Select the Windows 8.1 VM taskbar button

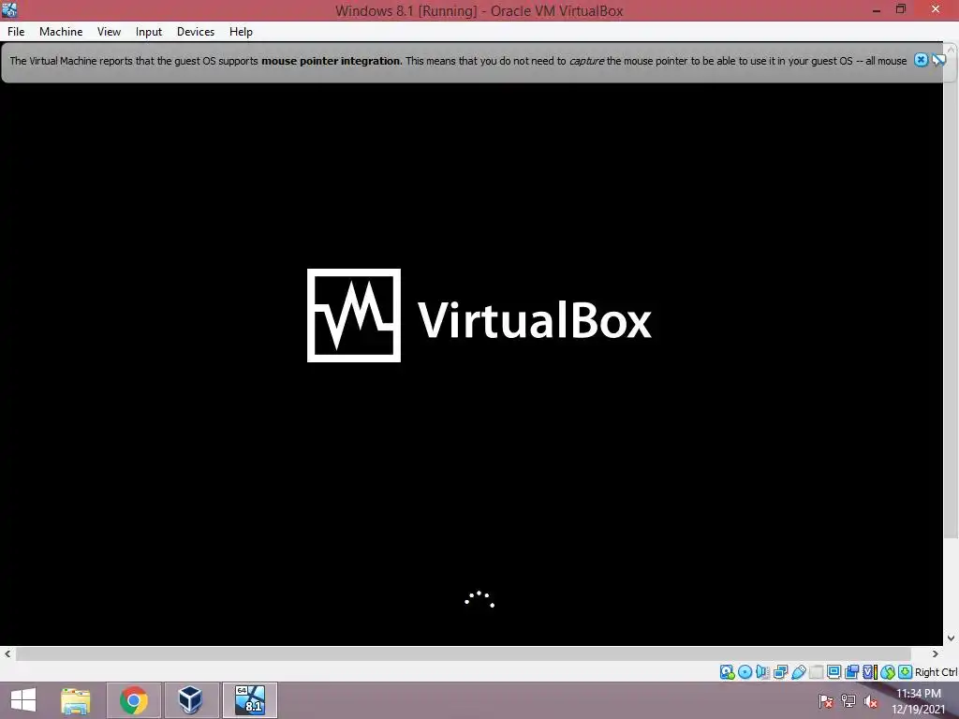click(249, 700)
